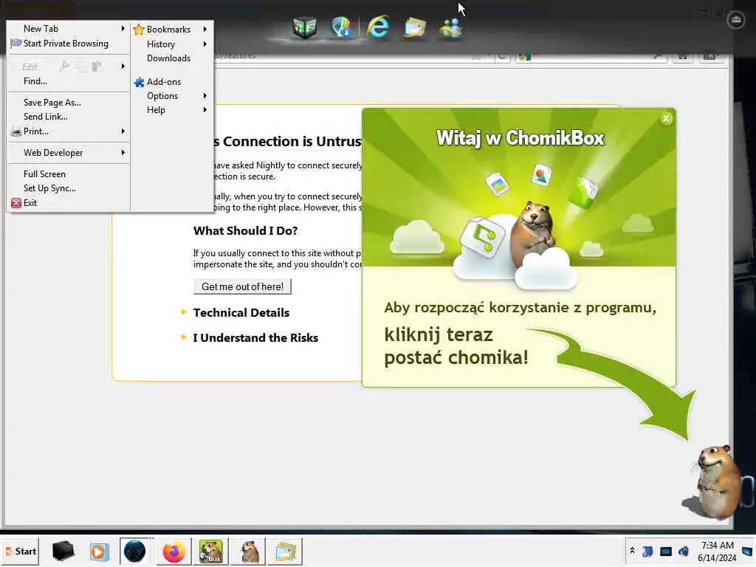Click the Internet Explorer icon in the top dock
756x567 pixels.
[x=378, y=26]
